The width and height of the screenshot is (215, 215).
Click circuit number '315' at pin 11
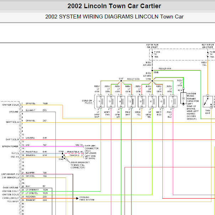click(x=44, y=138)
